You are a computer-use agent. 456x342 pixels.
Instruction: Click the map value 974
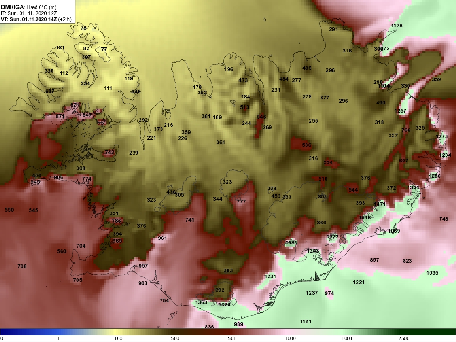[x=329, y=293]
